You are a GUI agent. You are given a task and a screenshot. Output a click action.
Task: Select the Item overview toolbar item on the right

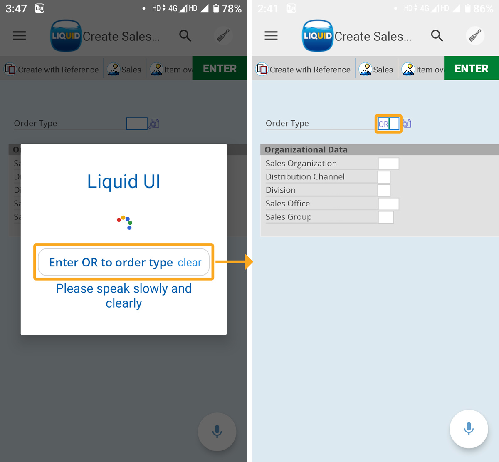pos(422,70)
